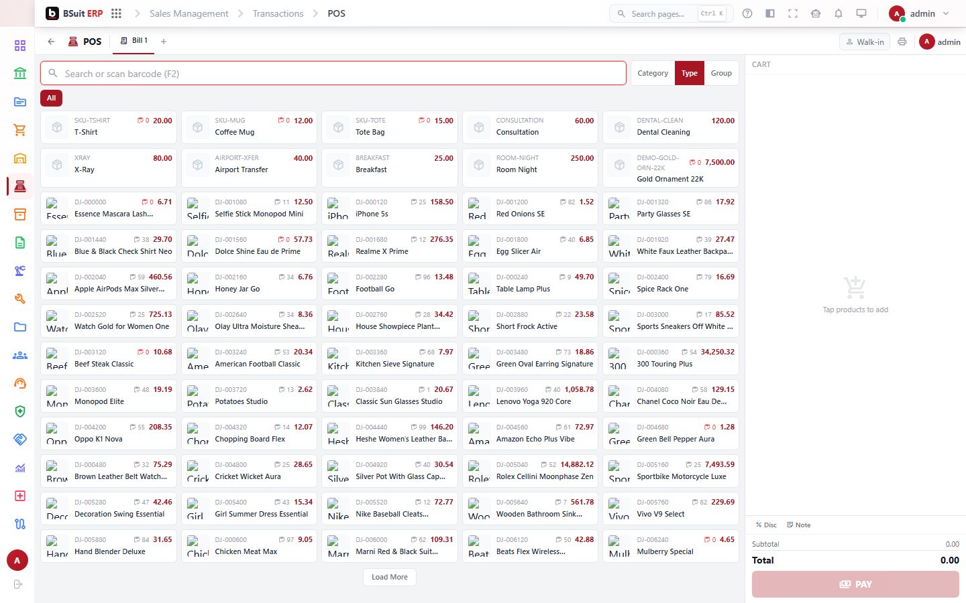Click the Load More button
Image resolution: width=966 pixels, height=603 pixels.
click(x=390, y=577)
